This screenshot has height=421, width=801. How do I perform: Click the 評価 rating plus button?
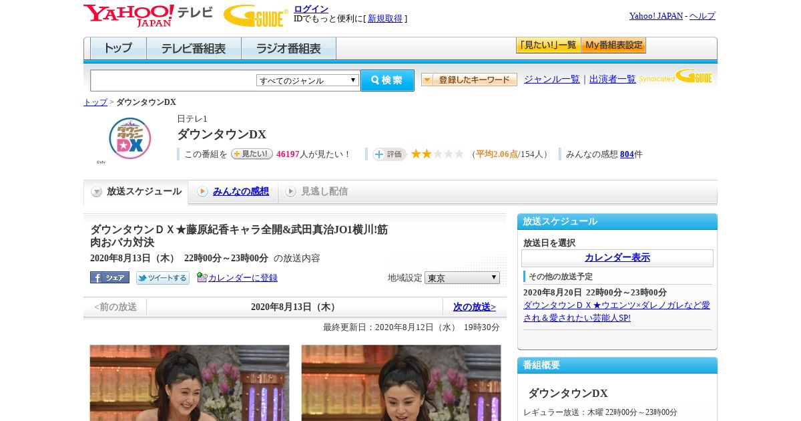(x=390, y=154)
